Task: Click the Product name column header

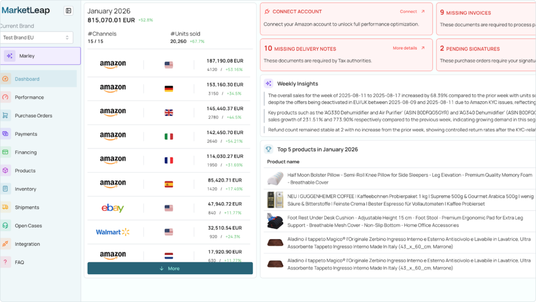Action: coord(283,161)
